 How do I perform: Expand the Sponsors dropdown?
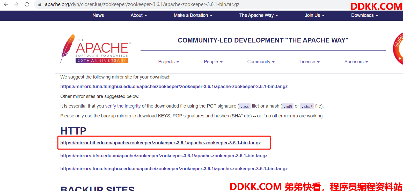click(x=356, y=62)
